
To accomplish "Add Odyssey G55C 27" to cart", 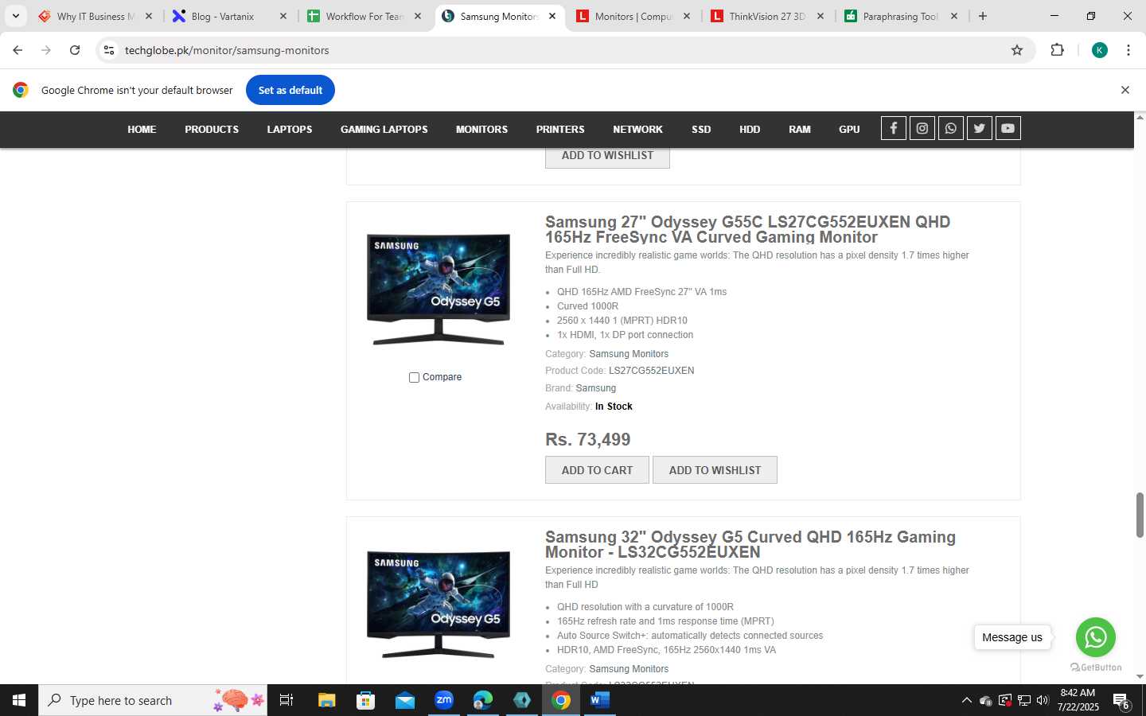I will 597,470.
